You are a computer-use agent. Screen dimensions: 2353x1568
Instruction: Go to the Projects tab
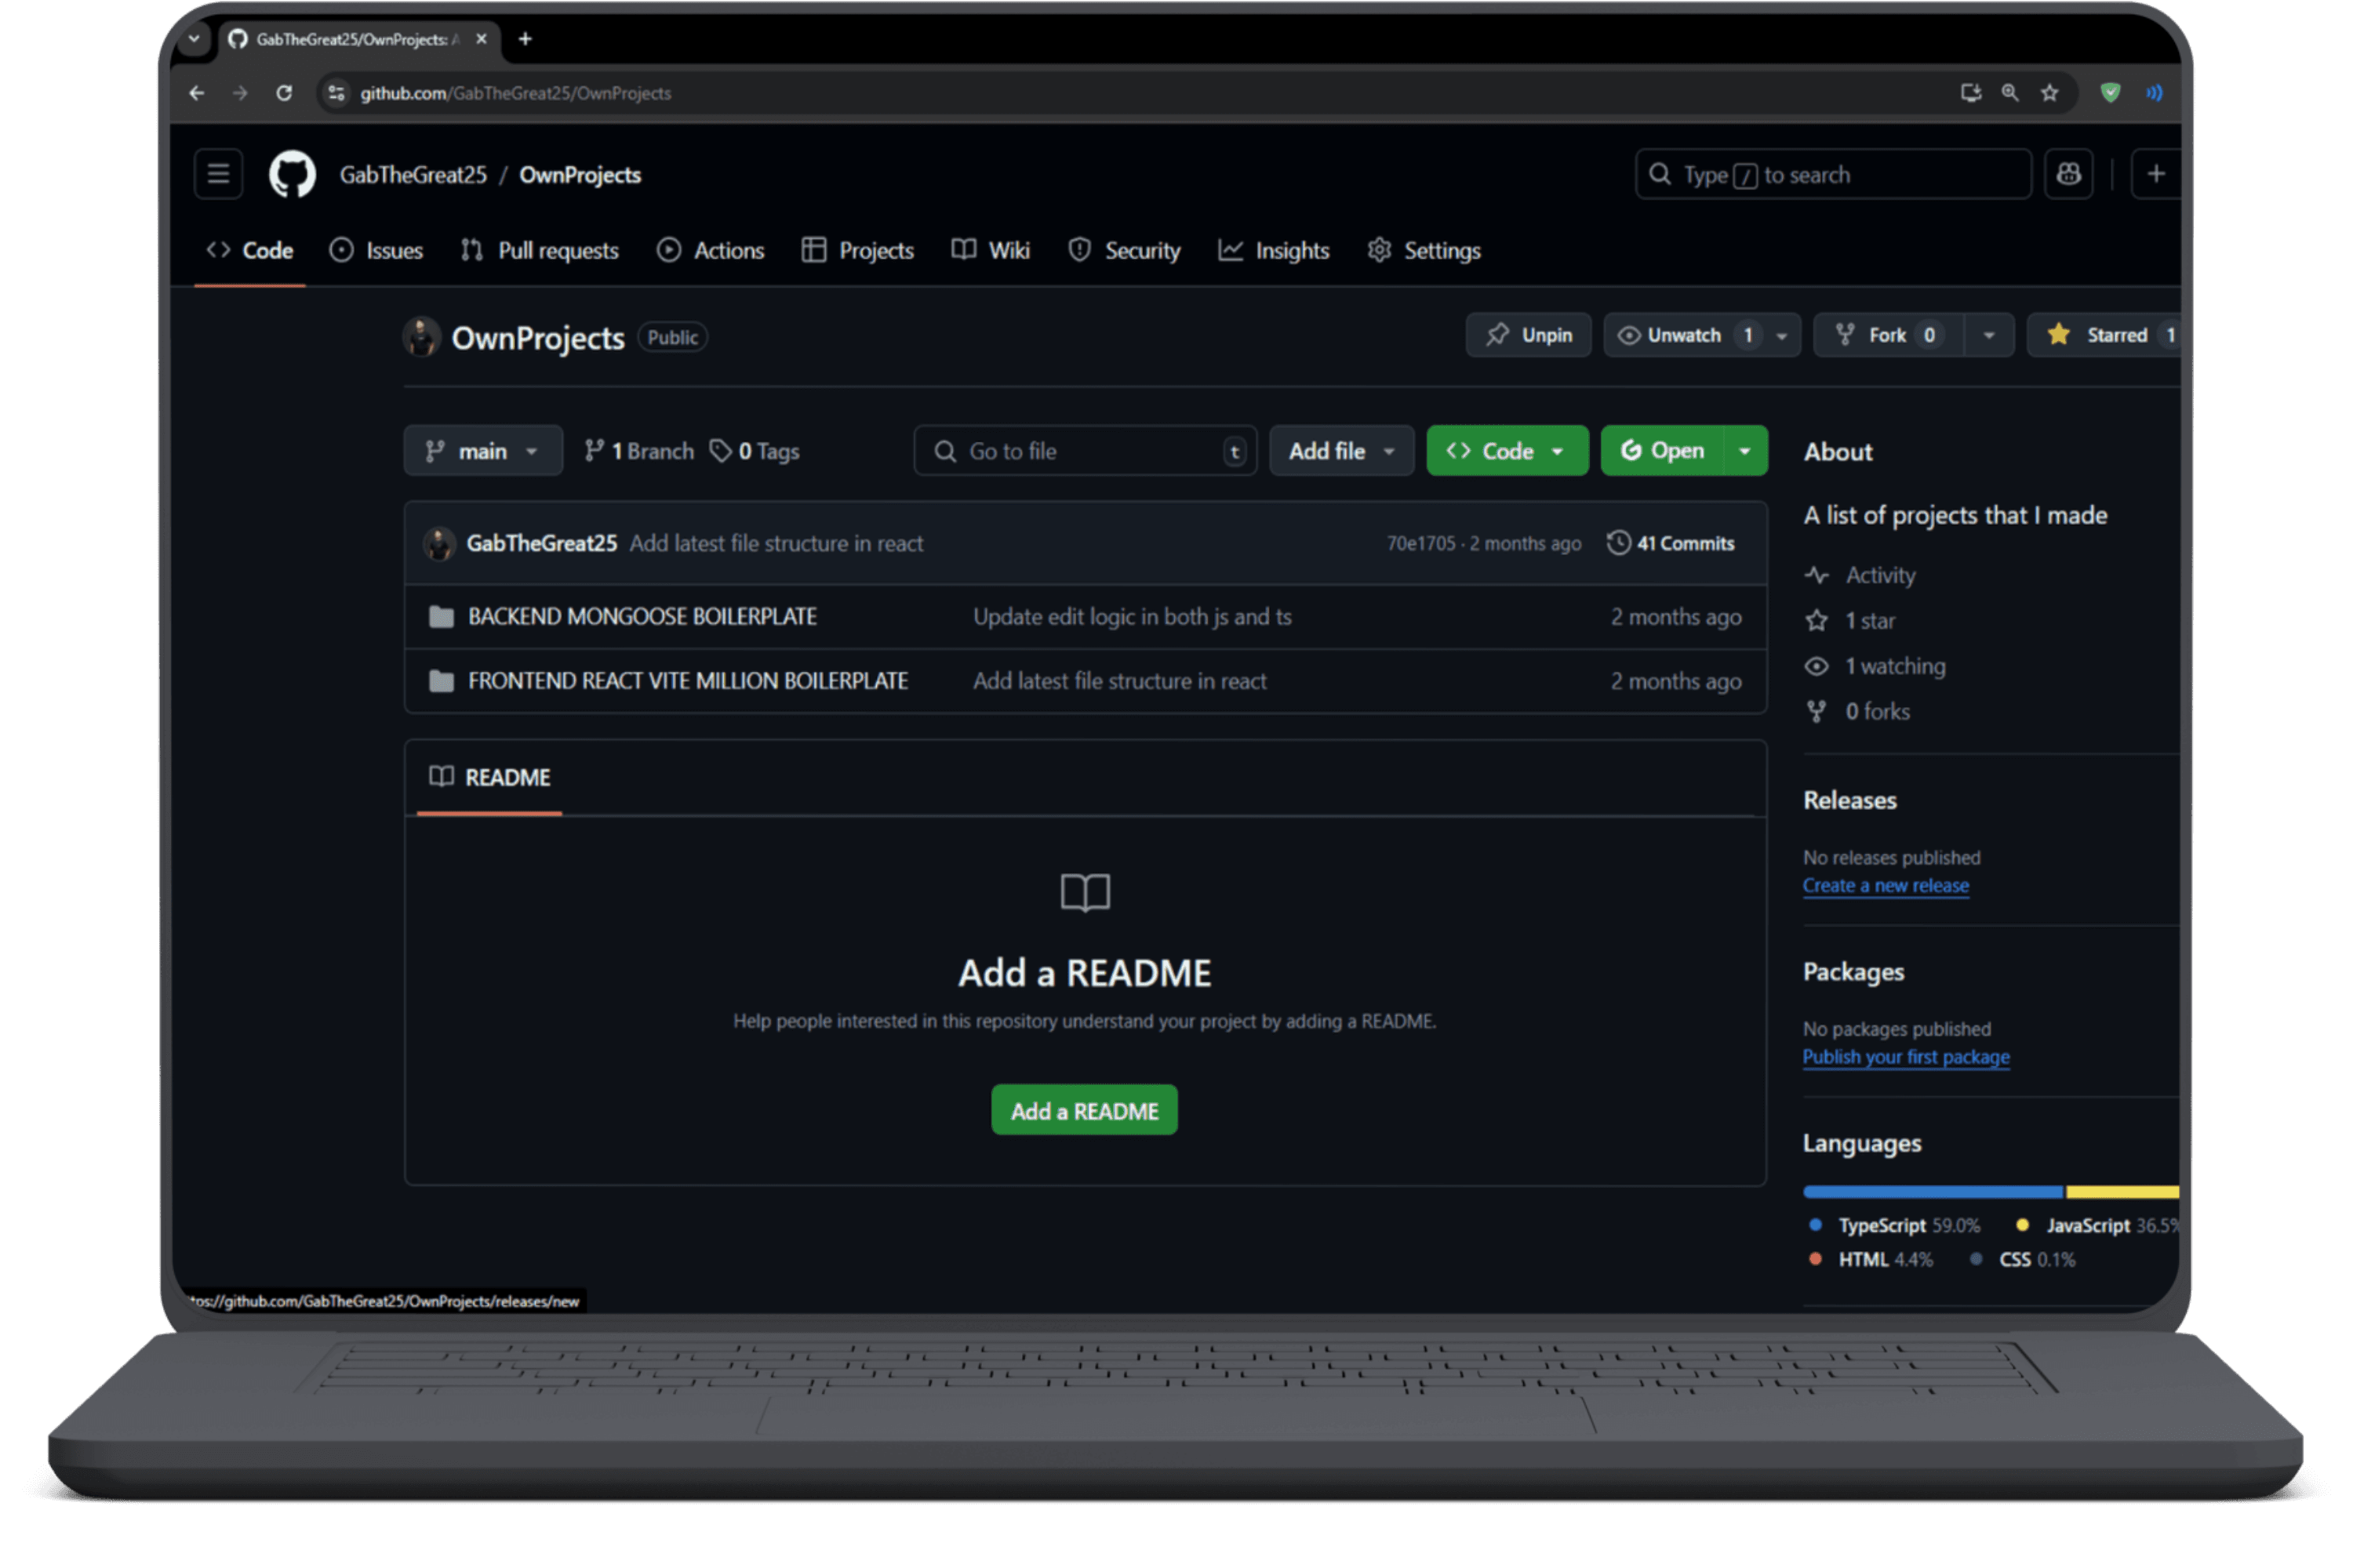click(857, 250)
